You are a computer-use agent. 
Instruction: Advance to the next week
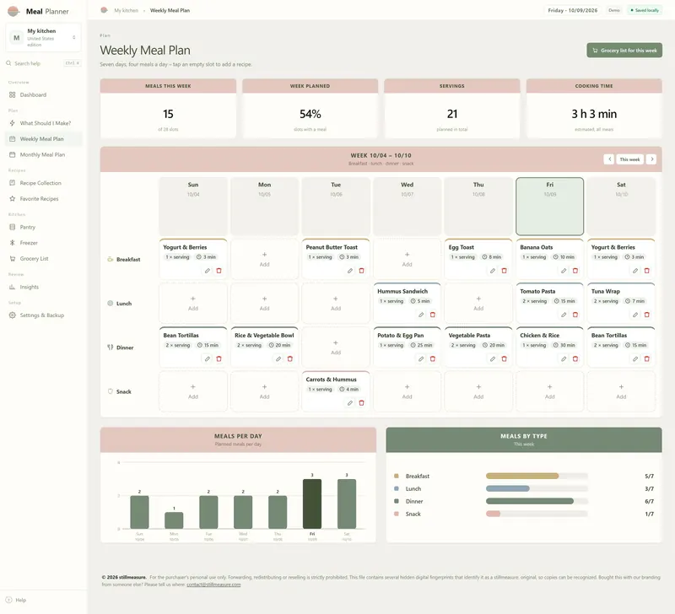click(651, 159)
